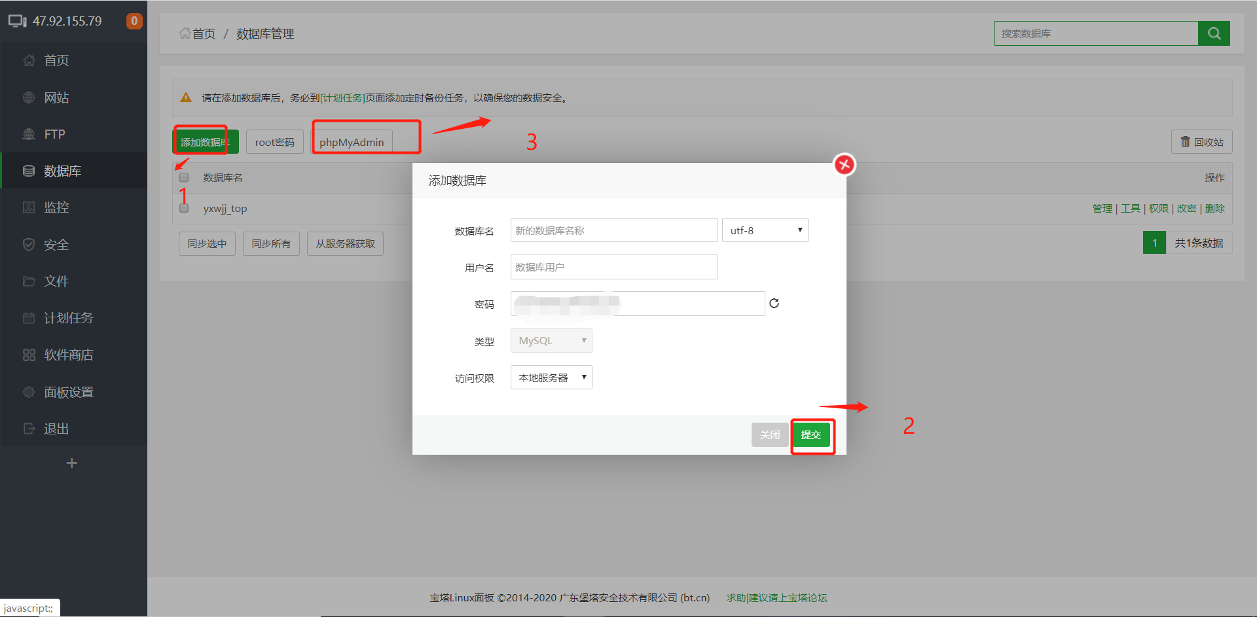Screen dimensions: 1257x617
Task: Toggle the select-all databases checkbox
Action: (x=184, y=177)
